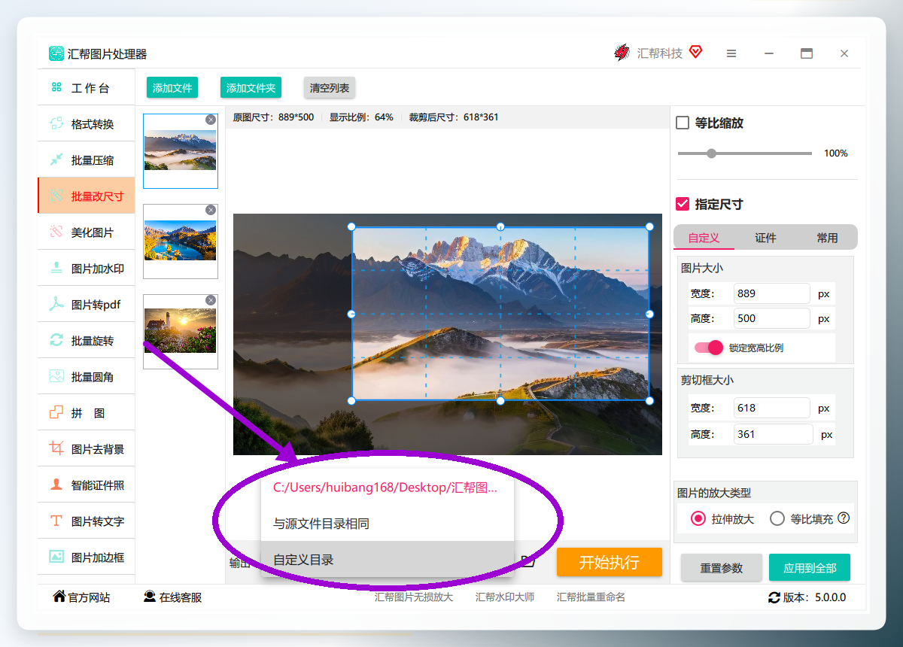Toggle 锁定宽高比例 switch

(709, 348)
